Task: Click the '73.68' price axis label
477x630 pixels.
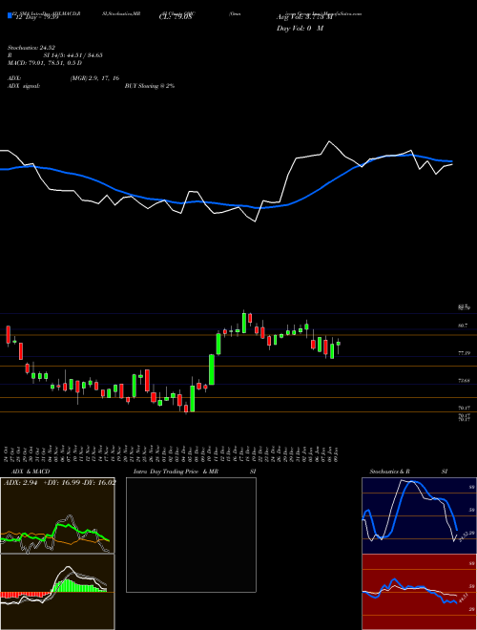Action: pos(464,381)
